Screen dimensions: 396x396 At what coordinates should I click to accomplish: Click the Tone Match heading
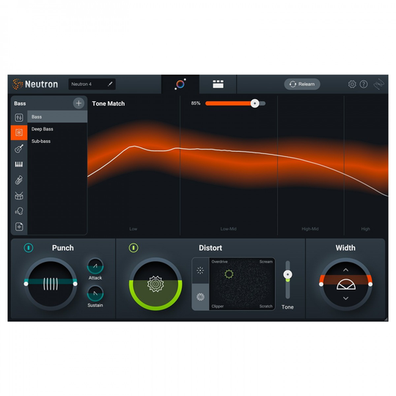pos(109,103)
